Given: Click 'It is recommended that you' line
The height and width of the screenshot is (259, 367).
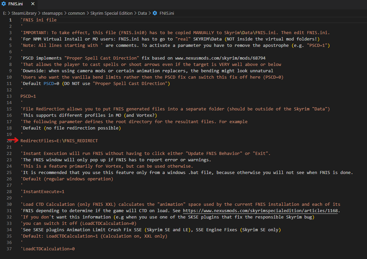Looking at the screenshot, I should [x=187, y=173].
